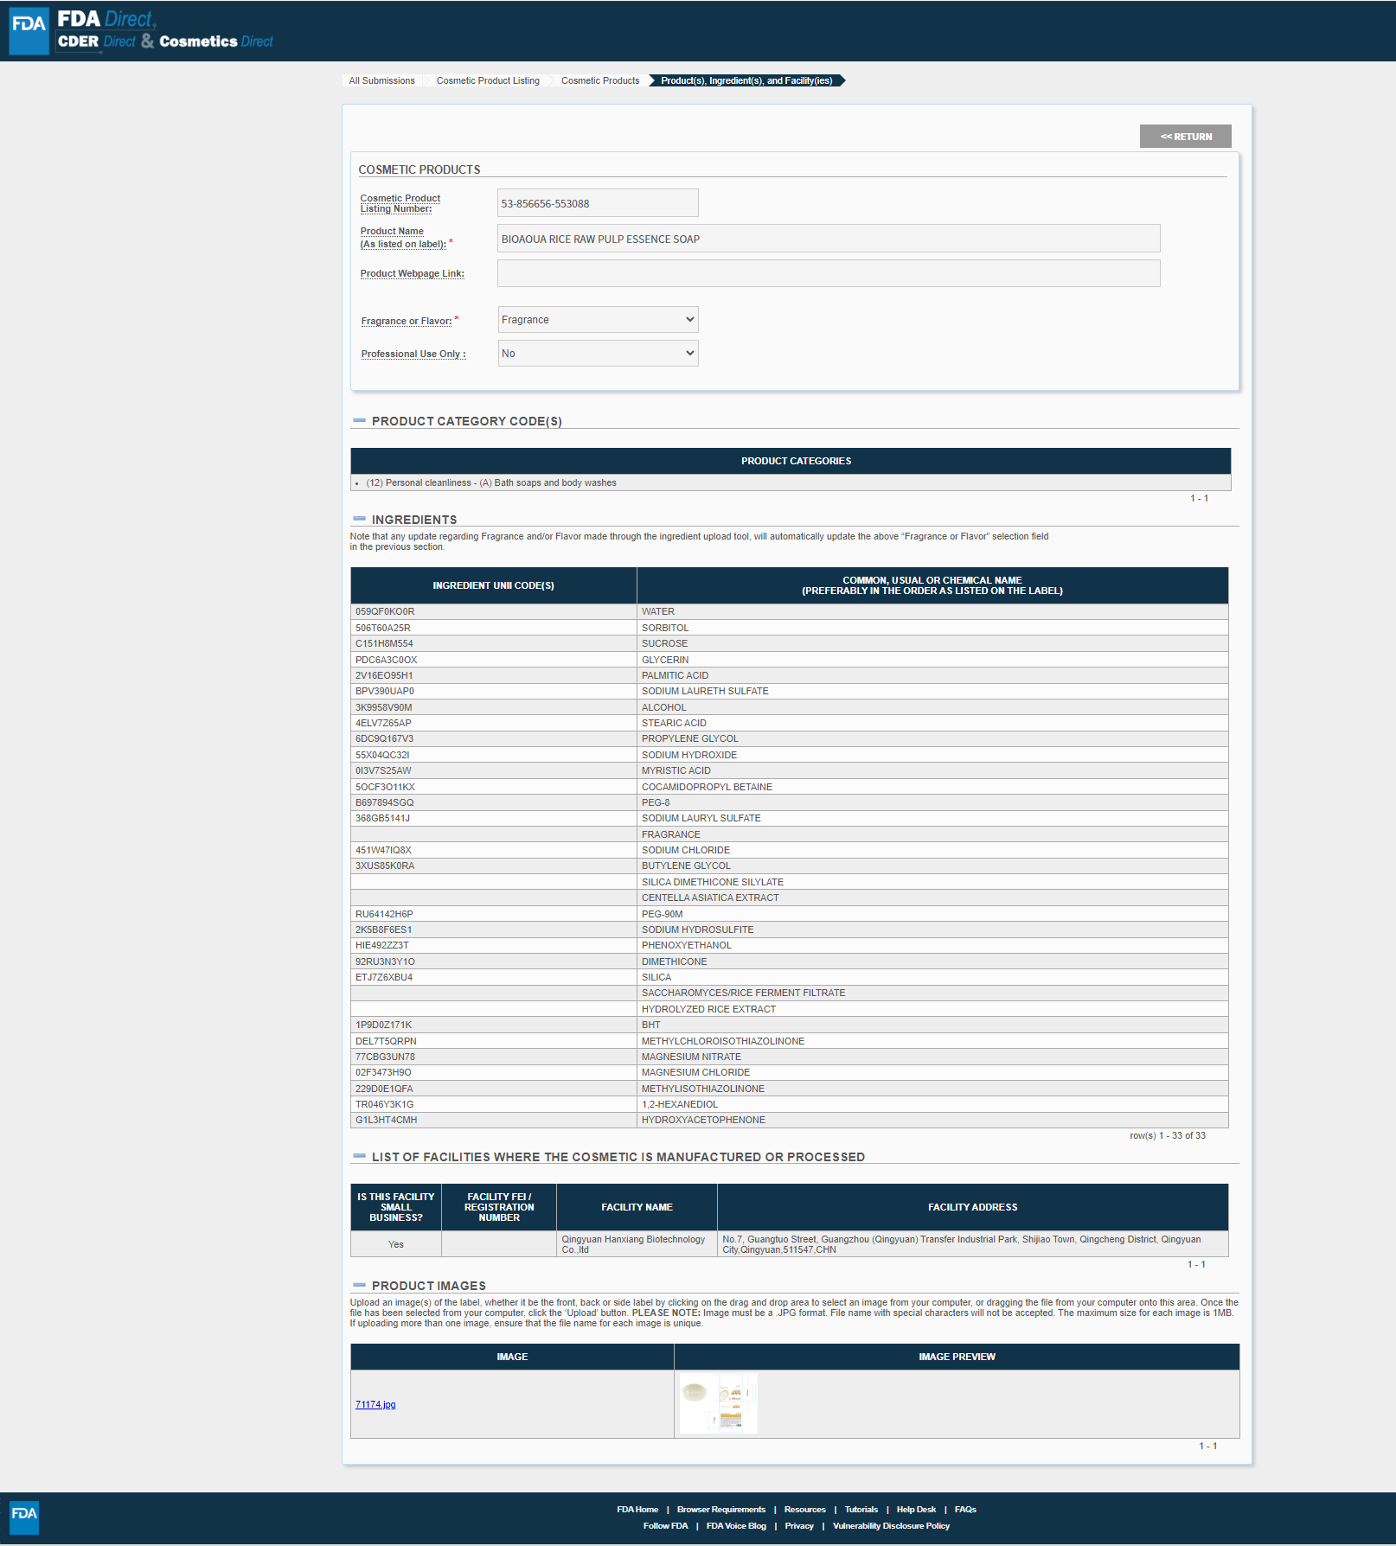Go to All Submissions breadcrumb
The height and width of the screenshot is (1546, 1396).
point(381,81)
